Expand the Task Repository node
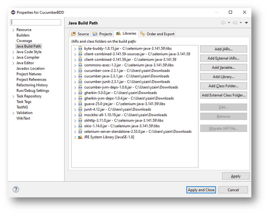This screenshot has height=214, width=268. (13, 97)
